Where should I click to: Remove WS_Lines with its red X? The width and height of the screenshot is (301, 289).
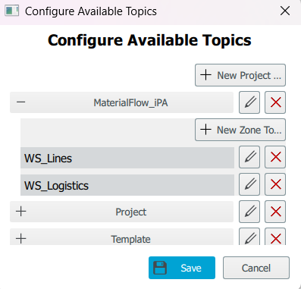(x=275, y=157)
